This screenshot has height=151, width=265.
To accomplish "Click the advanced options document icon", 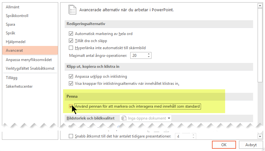I will click(72, 9).
